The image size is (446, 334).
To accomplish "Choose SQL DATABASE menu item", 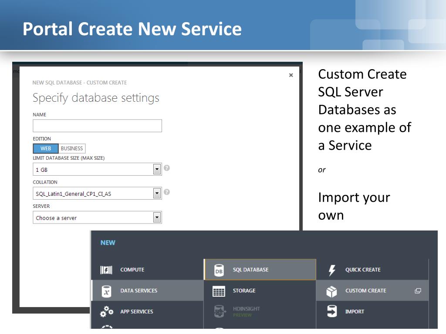I will point(260,270).
